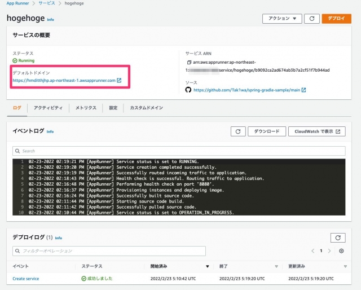Click the green Running status indicator
The image size is (361, 290).
tap(24, 60)
